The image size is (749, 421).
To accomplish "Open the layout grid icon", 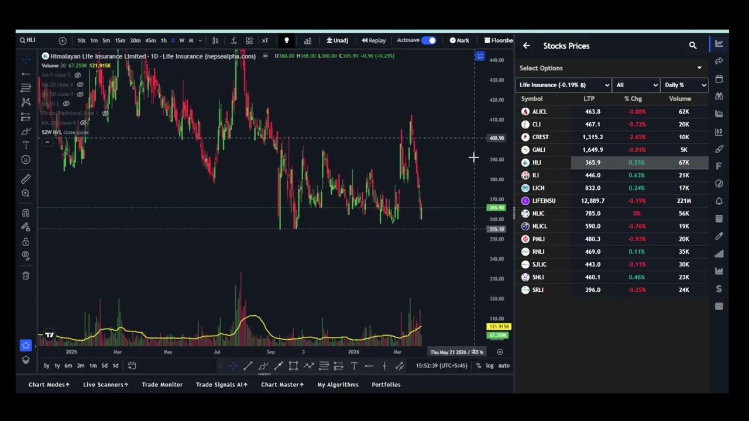I will [249, 40].
